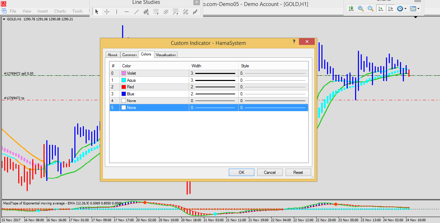Expand the chart templates dropdown arrow
The image size is (440, 223).
tap(419, 9)
